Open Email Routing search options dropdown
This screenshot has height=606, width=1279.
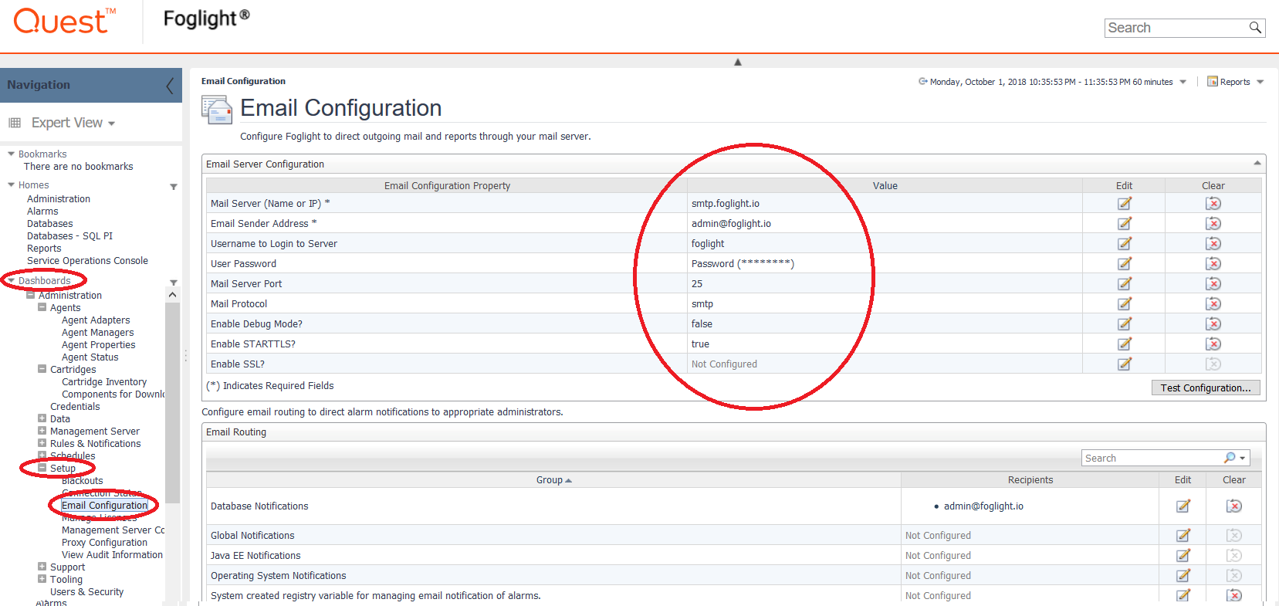coord(1242,458)
